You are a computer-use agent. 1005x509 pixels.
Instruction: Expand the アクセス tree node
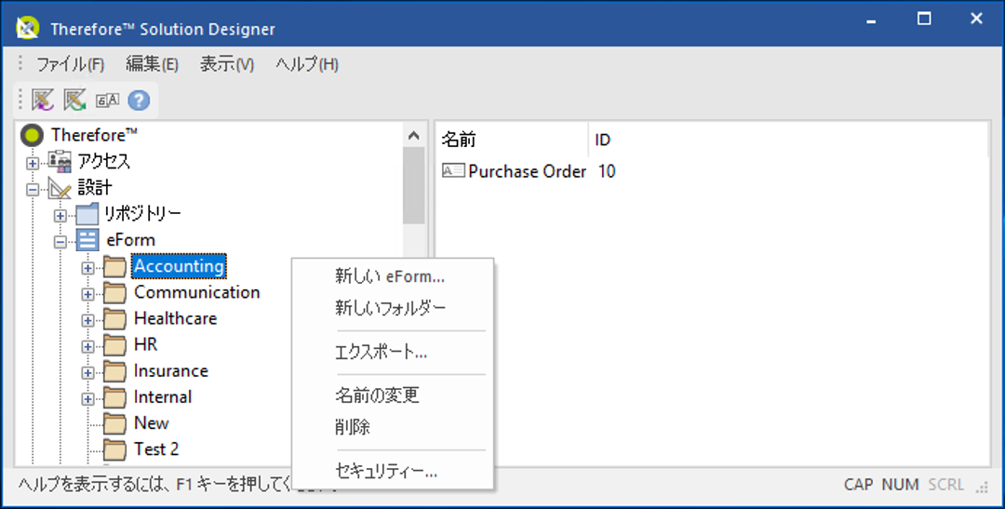coord(32,164)
